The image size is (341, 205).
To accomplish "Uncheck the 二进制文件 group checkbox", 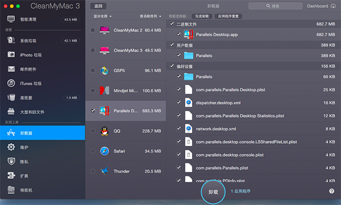I will tap(172, 24).
